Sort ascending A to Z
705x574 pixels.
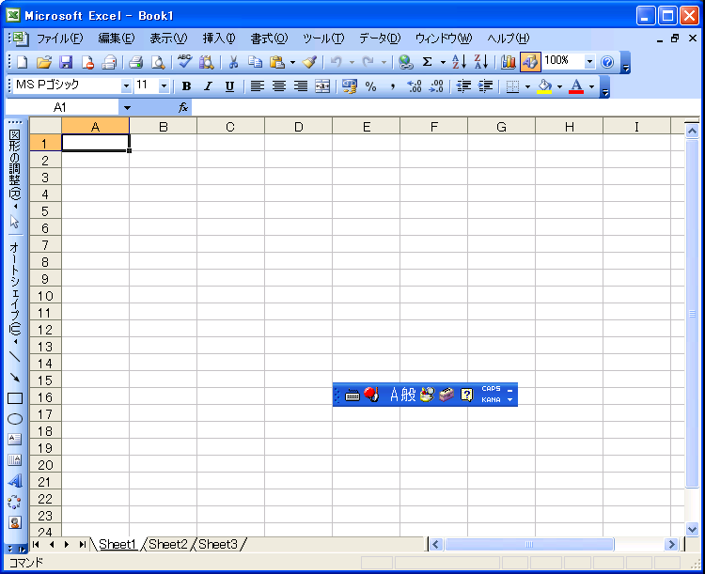pyautogui.click(x=459, y=62)
